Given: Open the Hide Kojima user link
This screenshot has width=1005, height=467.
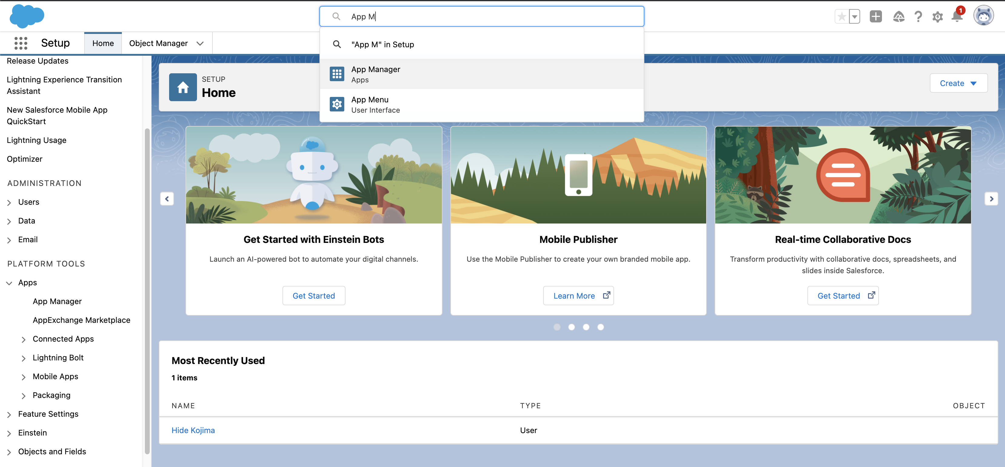Looking at the screenshot, I should coord(193,430).
